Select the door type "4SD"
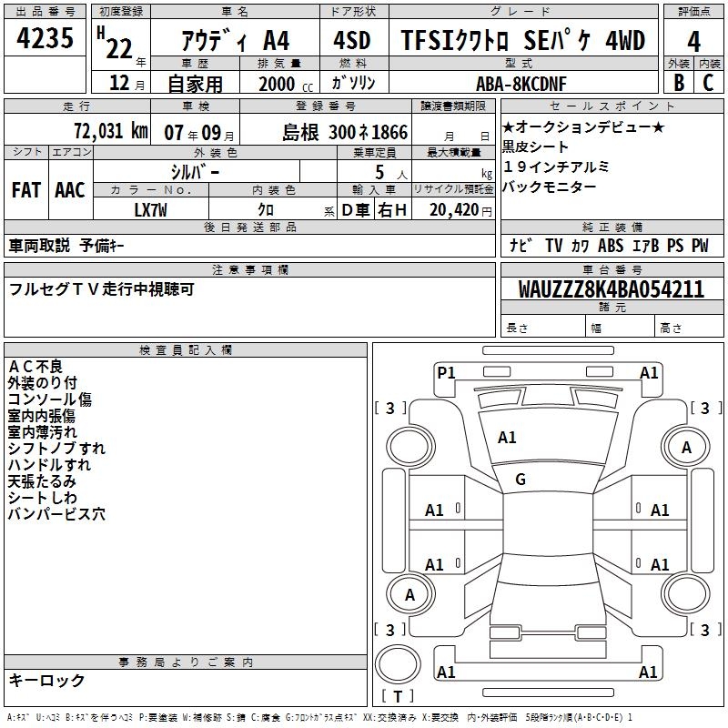The width and height of the screenshot is (728, 728). [x=352, y=40]
